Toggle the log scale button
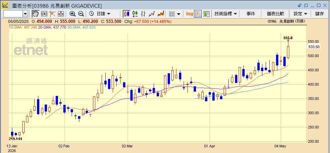This screenshot has width=330, height=153. [189, 14]
